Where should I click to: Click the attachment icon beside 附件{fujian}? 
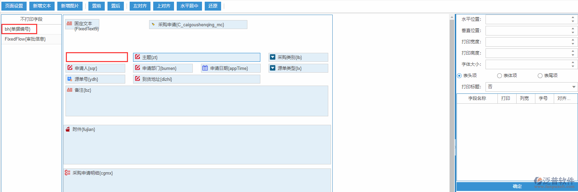(68, 129)
